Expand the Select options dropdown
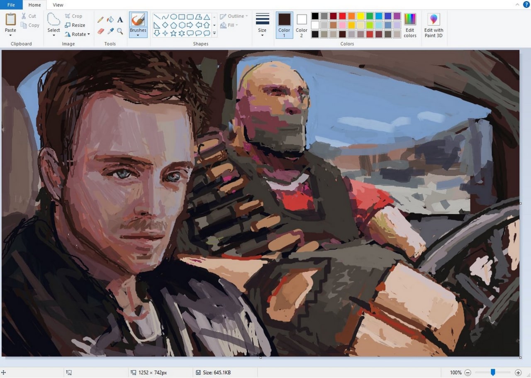 click(x=54, y=36)
